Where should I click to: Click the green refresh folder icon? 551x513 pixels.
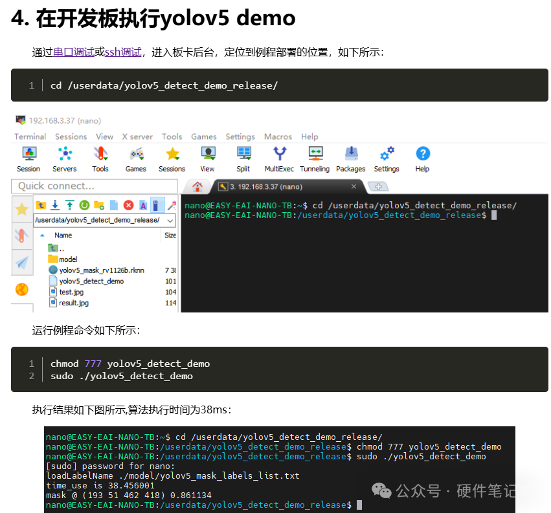(84, 205)
